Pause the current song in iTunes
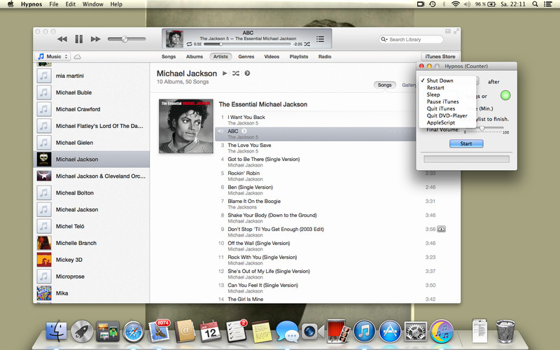560x350 pixels. click(79, 39)
